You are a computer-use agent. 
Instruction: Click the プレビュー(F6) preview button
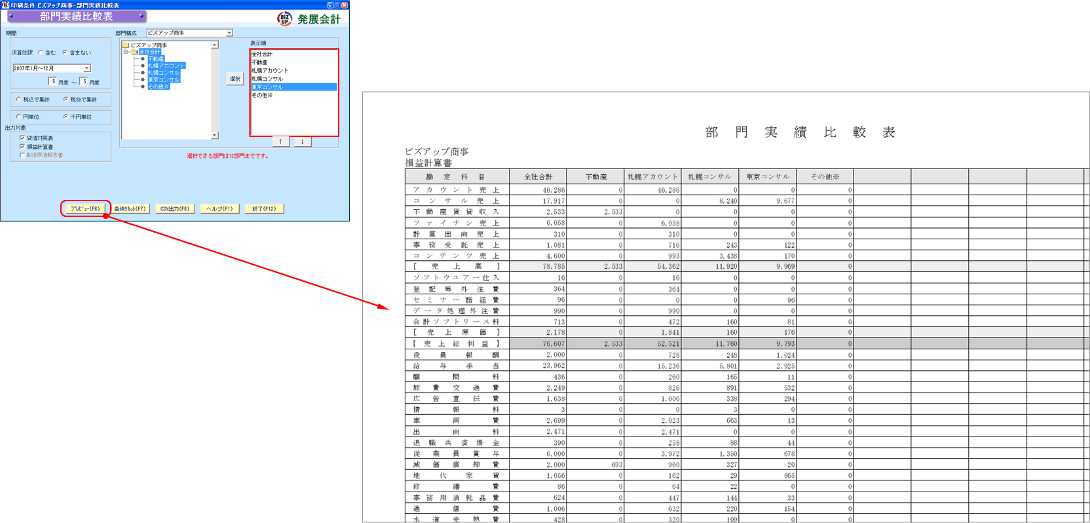point(85,208)
